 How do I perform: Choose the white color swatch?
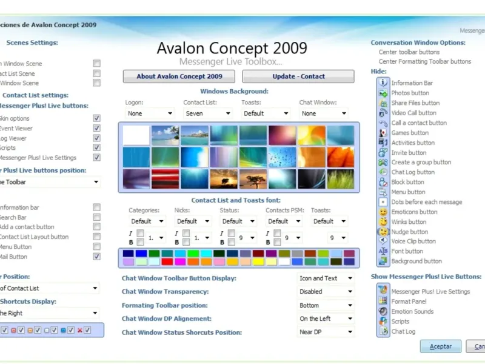tap(284, 262)
